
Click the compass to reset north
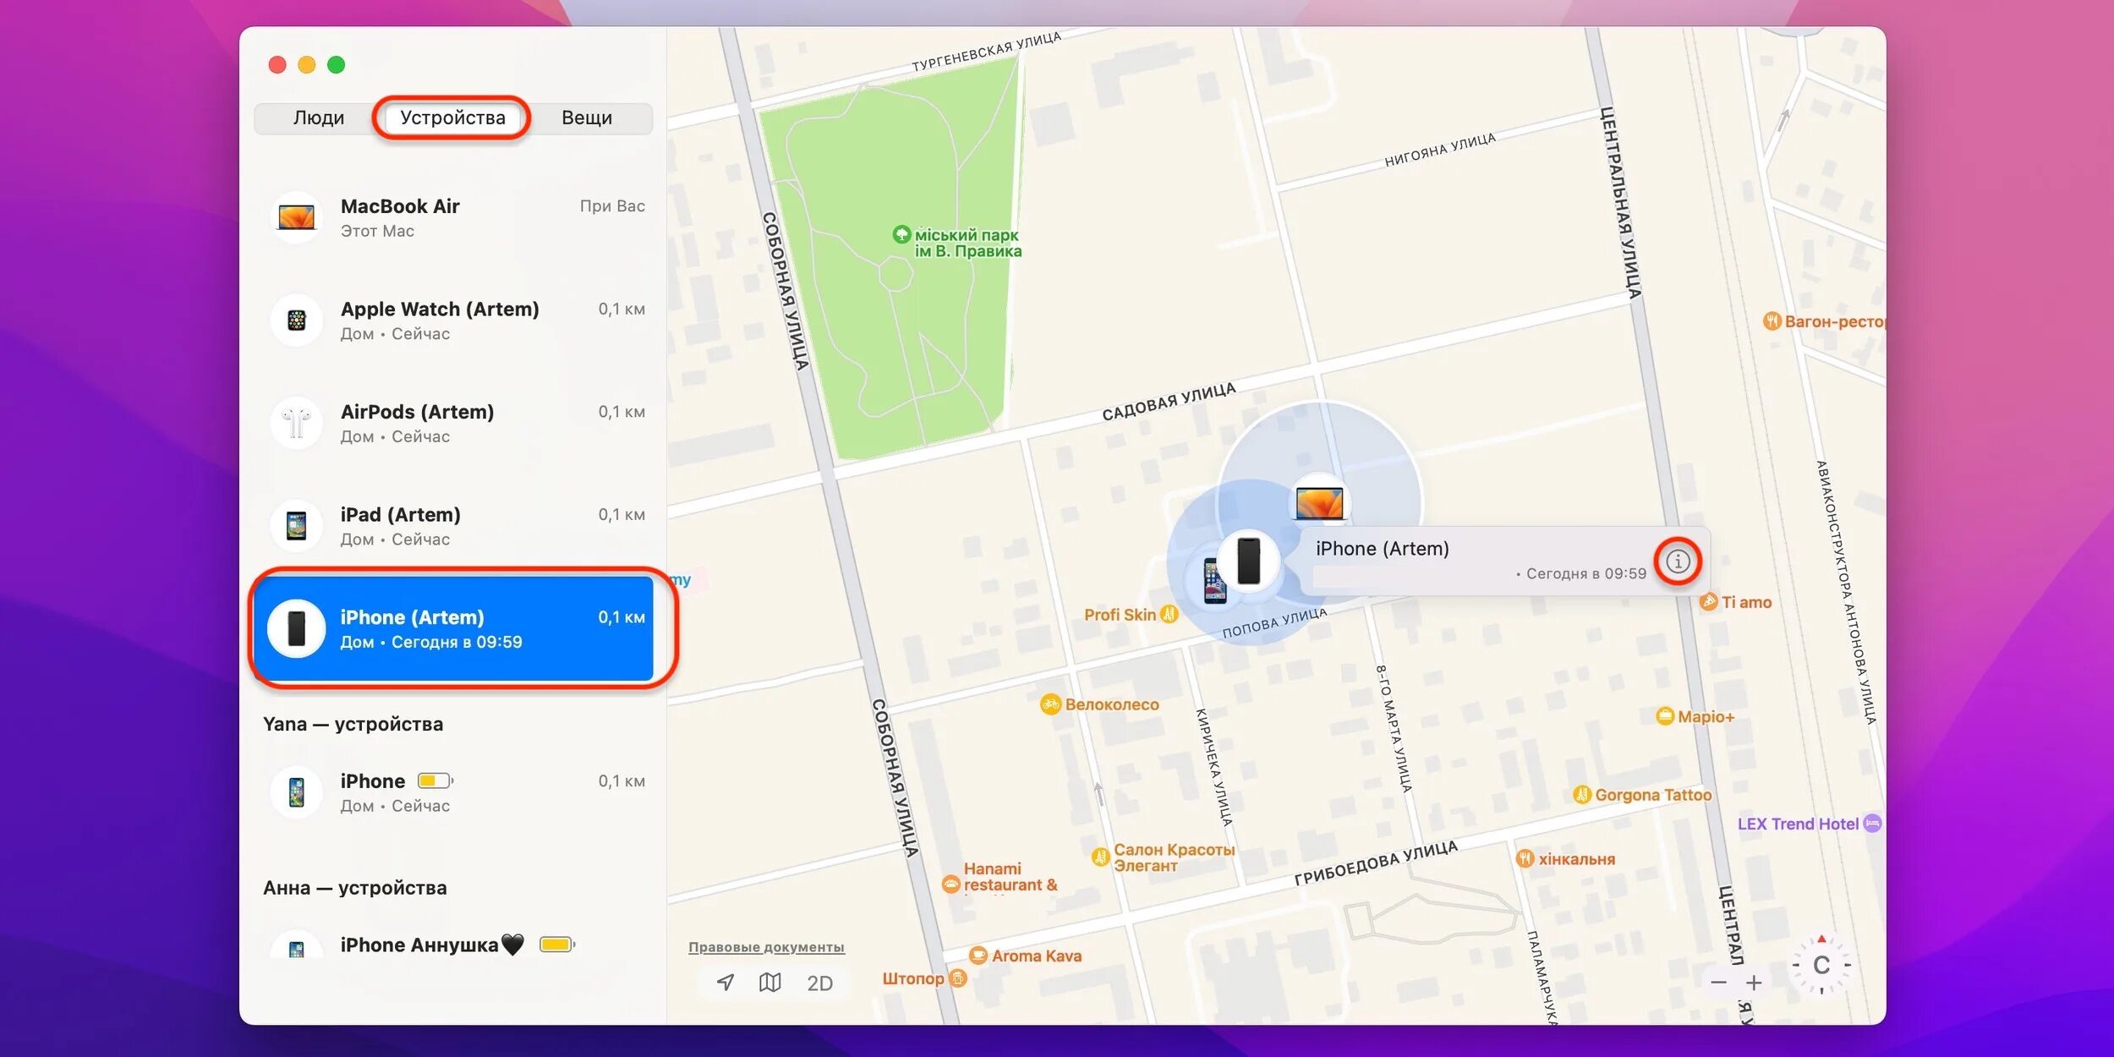(x=1821, y=965)
